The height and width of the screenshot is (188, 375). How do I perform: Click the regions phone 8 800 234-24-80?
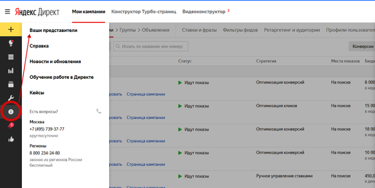click(x=45, y=153)
